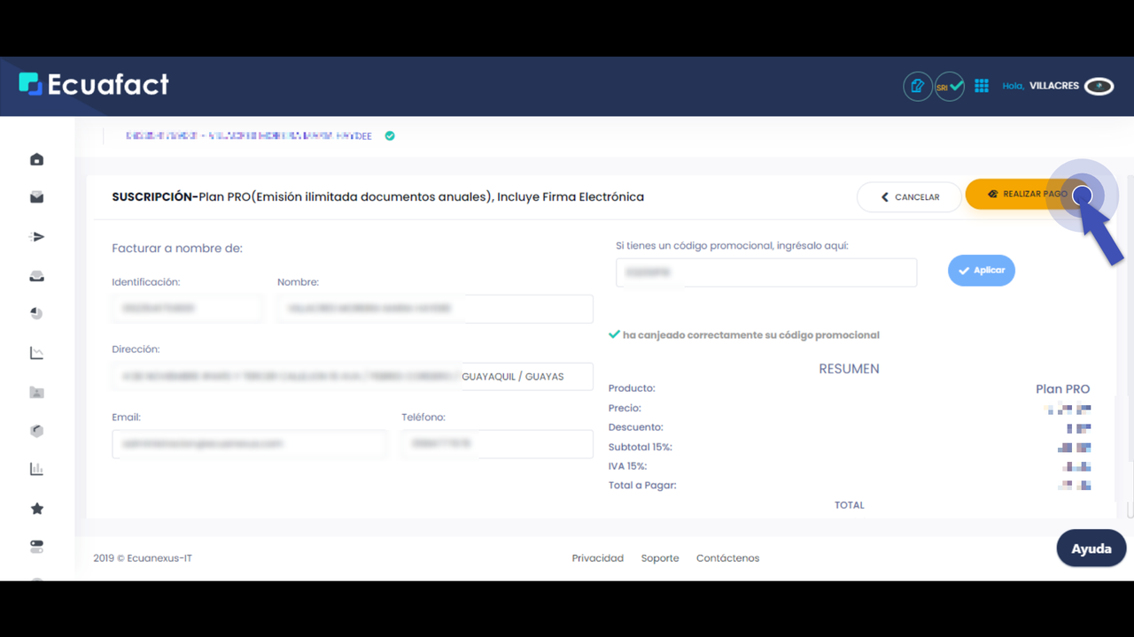Click the envelope icon in sidebar
1134x637 pixels.
click(36, 198)
